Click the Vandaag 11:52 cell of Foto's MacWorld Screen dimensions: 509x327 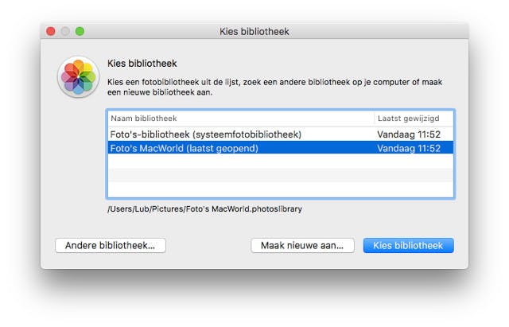coord(409,148)
